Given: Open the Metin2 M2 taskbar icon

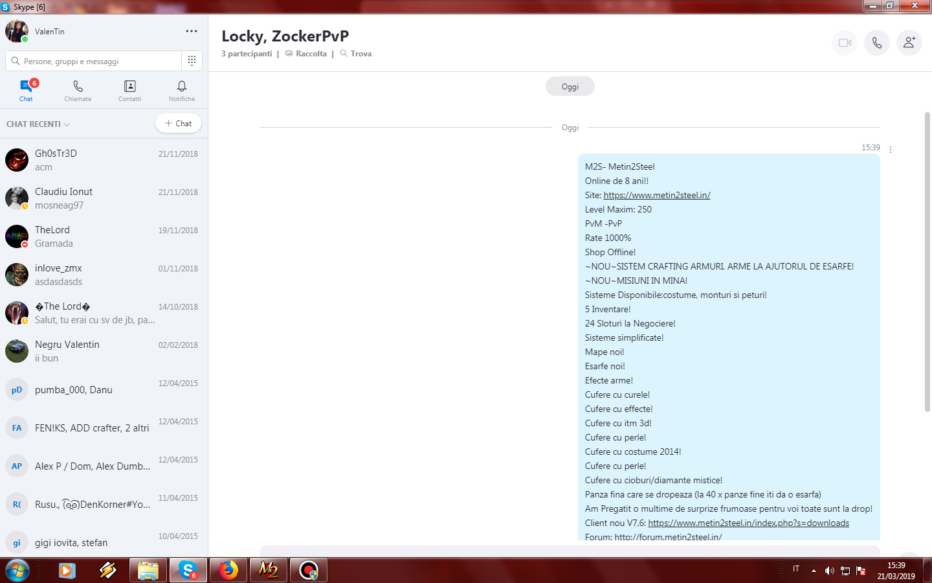Looking at the screenshot, I should pyautogui.click(x=269, y=571).
